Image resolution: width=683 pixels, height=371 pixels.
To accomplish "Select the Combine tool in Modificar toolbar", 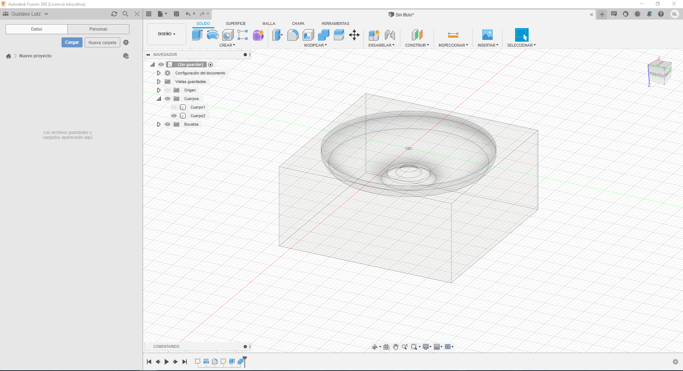I will 324,35.
